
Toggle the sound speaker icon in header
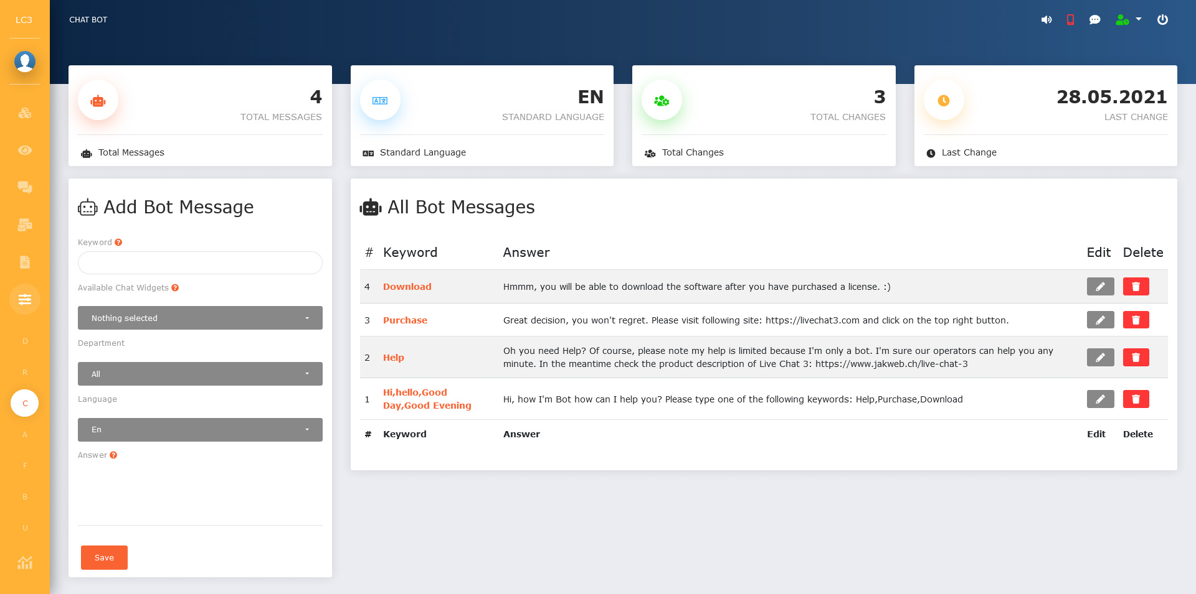click(x=1046, y=20)
